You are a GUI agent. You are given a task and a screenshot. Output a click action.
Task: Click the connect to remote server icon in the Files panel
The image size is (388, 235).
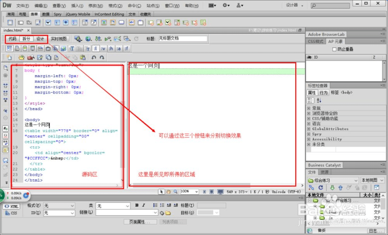point(311,188)
